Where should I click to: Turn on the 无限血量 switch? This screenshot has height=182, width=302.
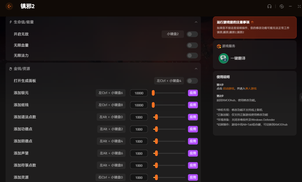(192, 45)
